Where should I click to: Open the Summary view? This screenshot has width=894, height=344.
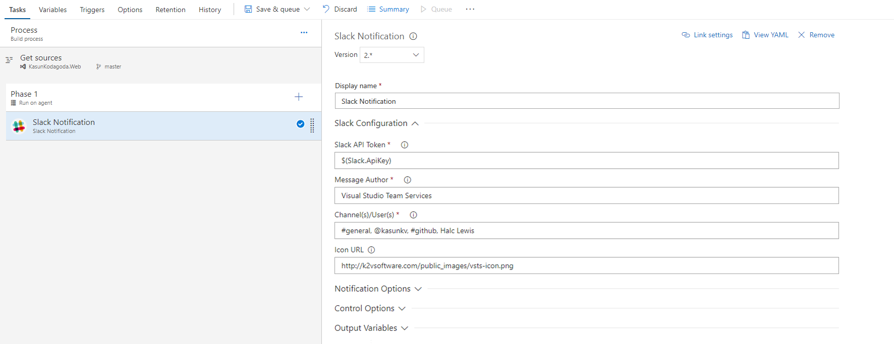394,9
